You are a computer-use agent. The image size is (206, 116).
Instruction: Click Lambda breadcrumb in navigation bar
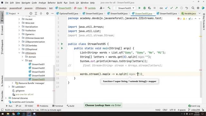90,8
